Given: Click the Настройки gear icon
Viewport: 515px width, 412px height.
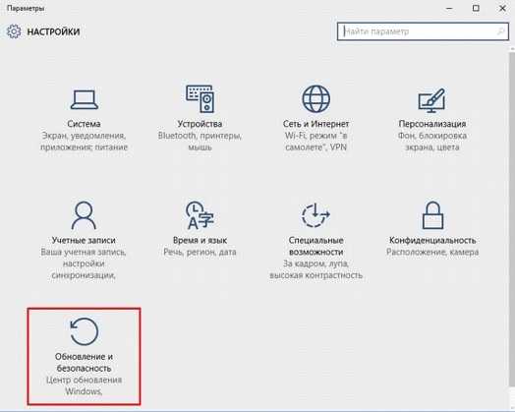Looking at the screenshot, I should pos(14,31).
